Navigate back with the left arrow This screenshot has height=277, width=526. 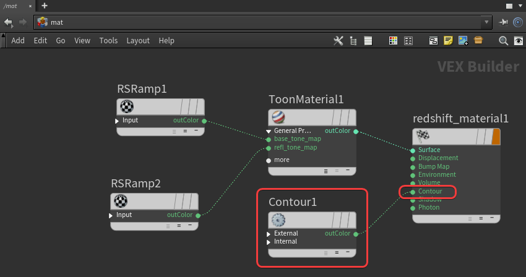coord(9,22)
